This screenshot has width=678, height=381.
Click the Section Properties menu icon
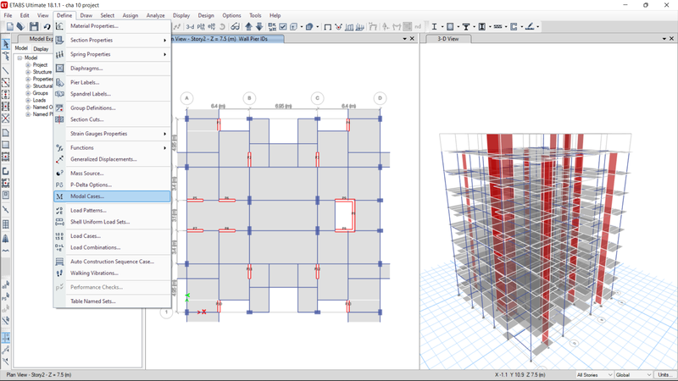[59, 40]
